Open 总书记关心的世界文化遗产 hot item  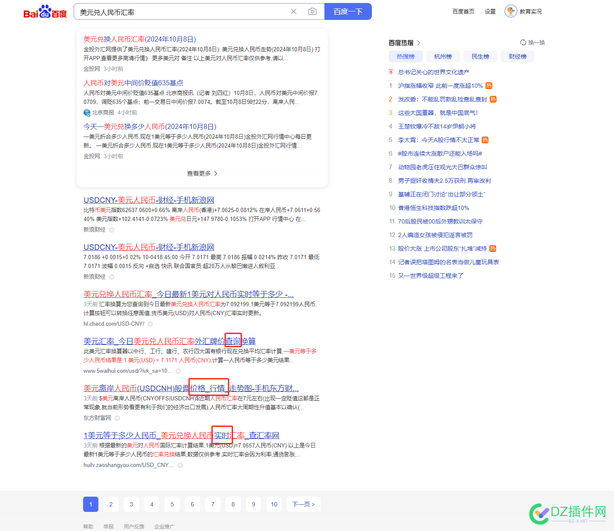434,72
